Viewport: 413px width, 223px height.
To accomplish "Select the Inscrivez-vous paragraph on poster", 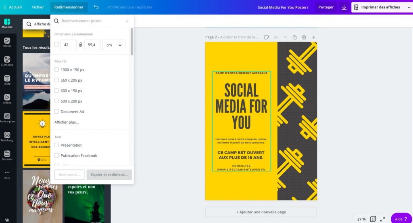I will tap(241, 141).
